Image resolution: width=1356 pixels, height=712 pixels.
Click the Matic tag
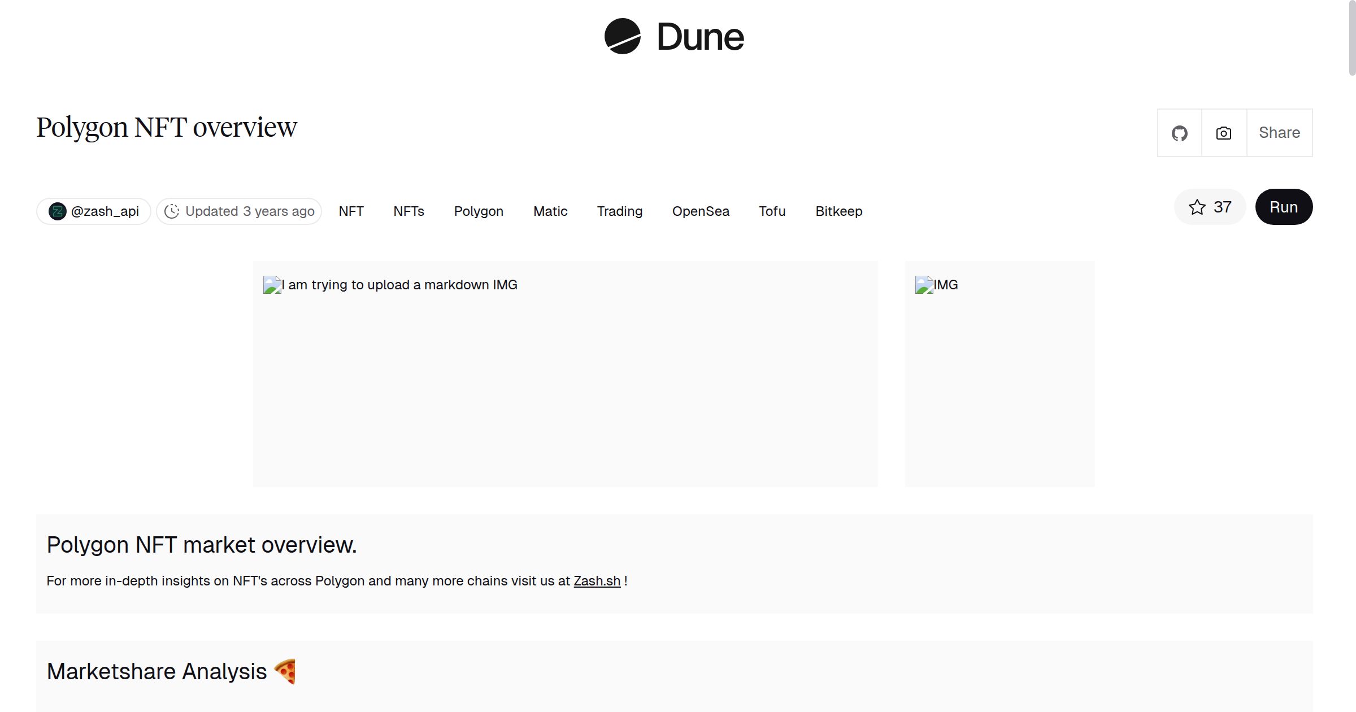tap(550, 211)
